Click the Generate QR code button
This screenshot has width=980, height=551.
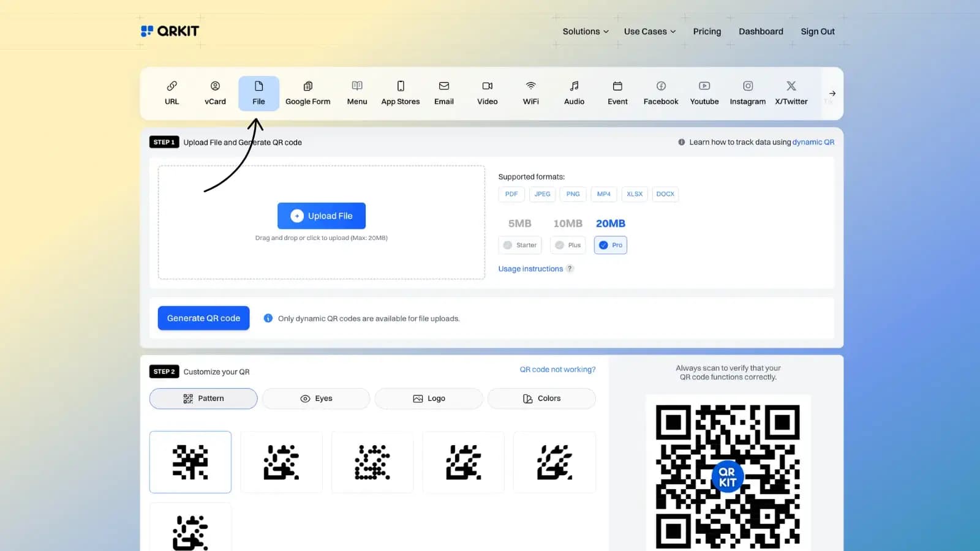[203, 318]
